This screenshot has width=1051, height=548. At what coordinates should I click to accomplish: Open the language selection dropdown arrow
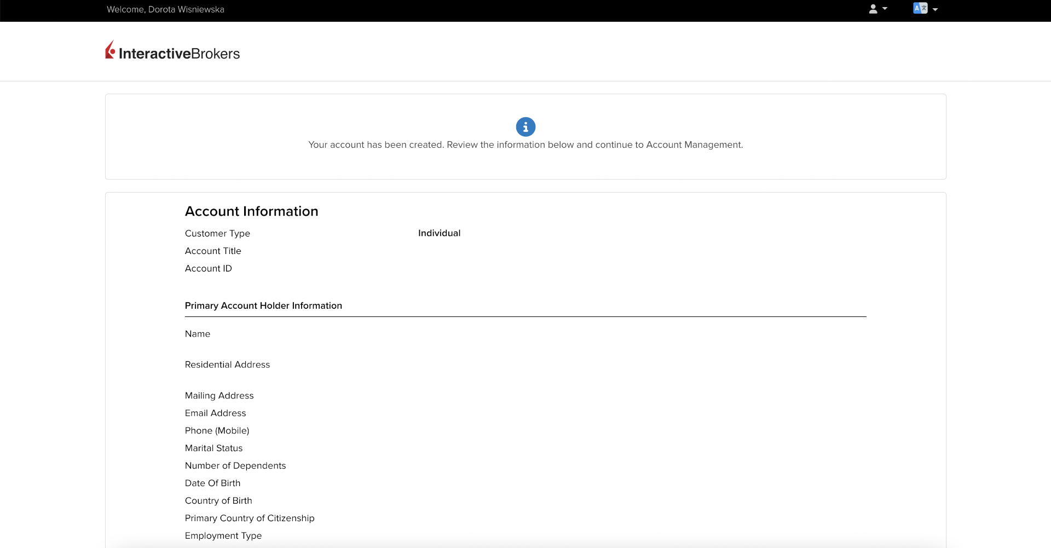click(935, 9)
